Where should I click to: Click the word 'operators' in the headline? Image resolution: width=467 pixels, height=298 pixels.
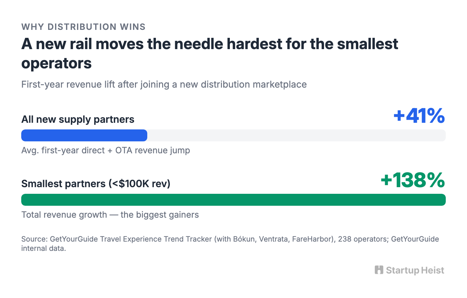(56, 63)
